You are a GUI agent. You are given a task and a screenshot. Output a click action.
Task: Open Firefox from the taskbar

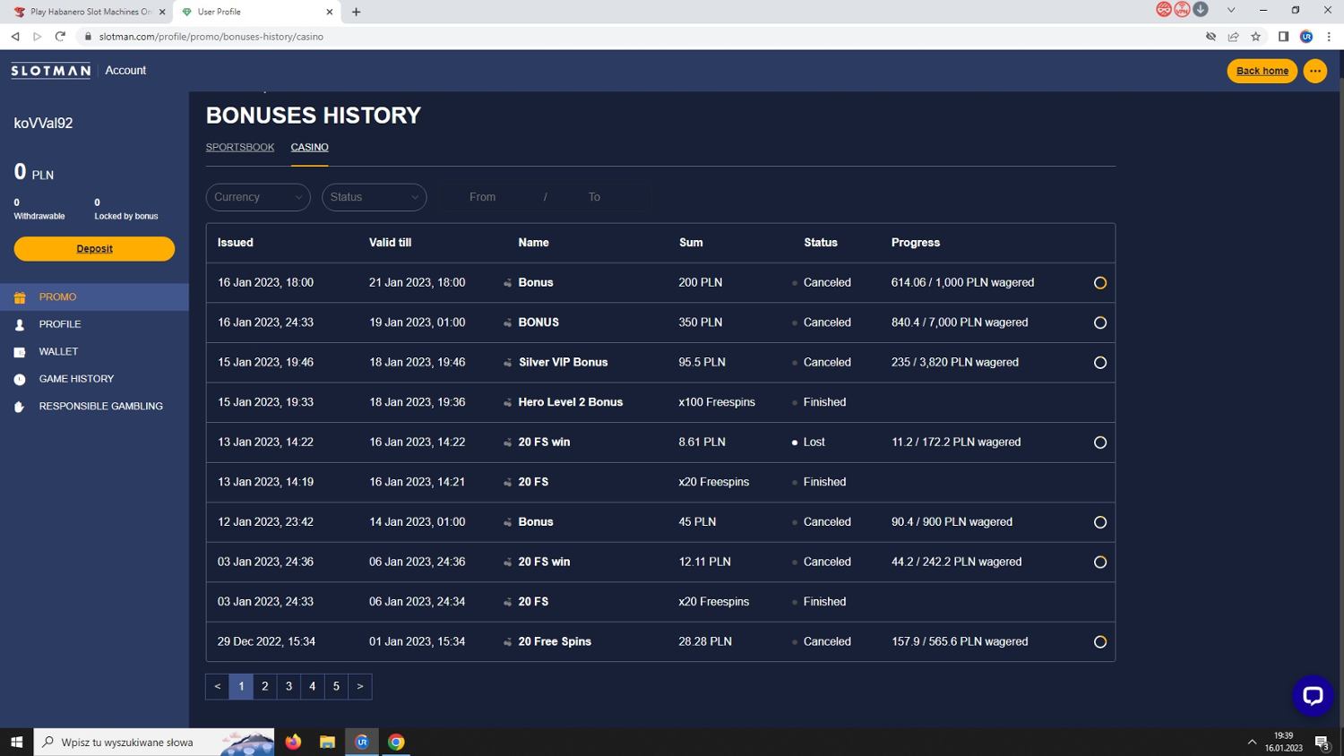coord(293,742)
